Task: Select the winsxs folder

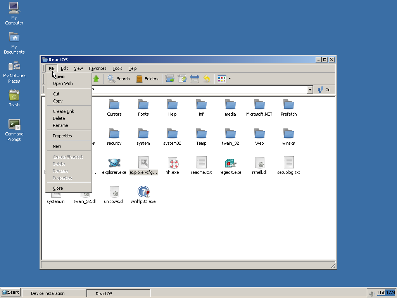Action: click(x=288, y=137)
